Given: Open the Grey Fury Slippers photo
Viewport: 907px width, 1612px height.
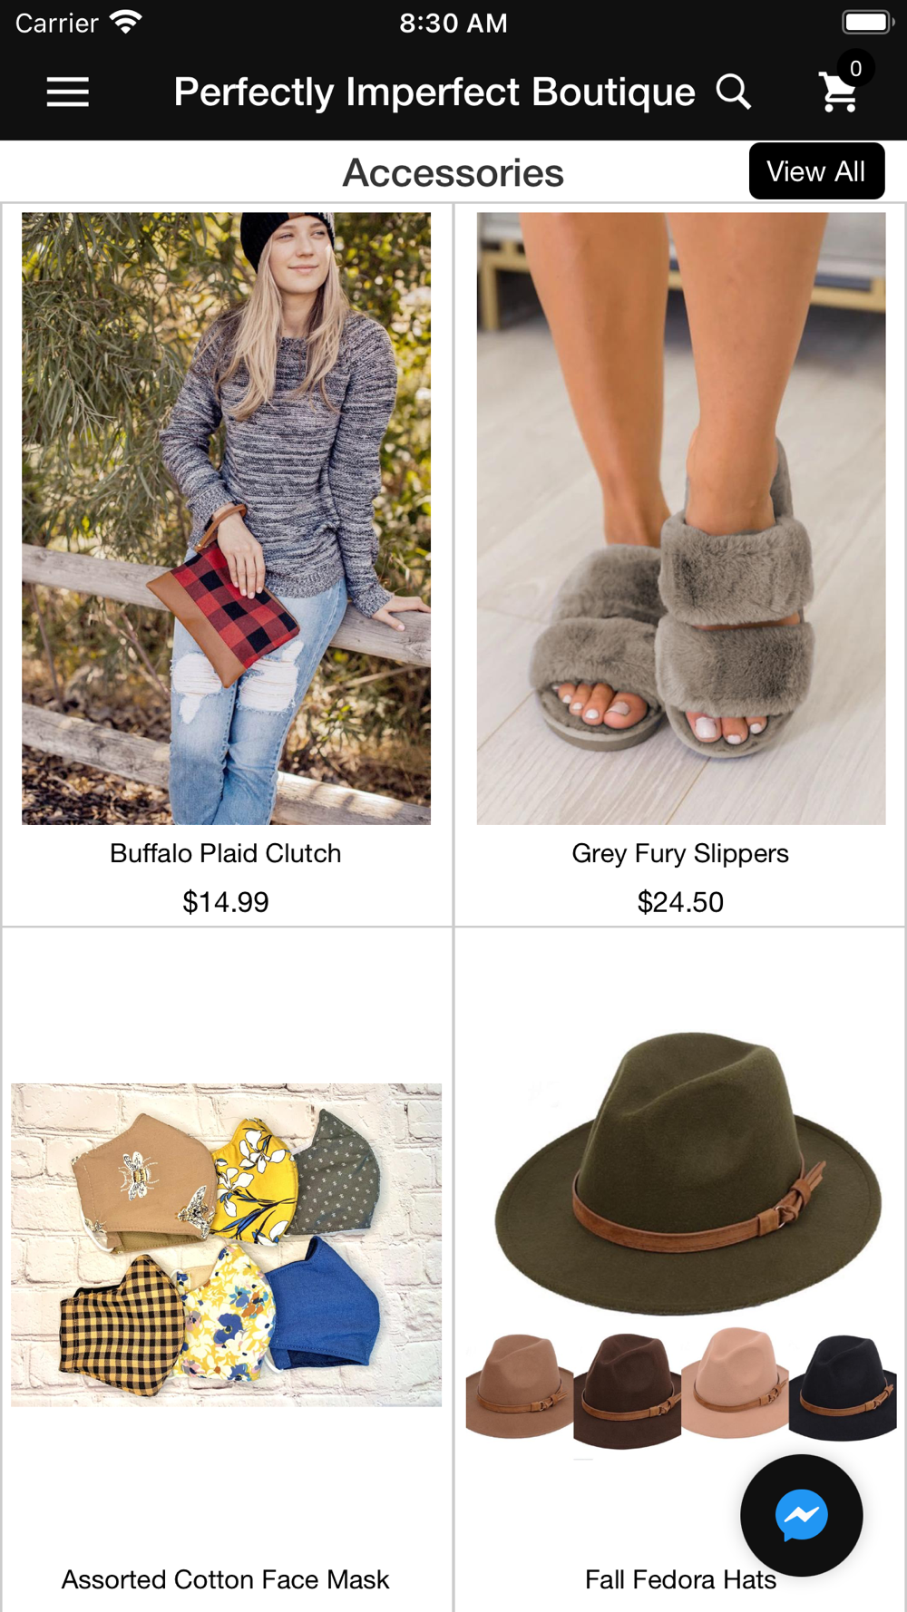Looking at the screenshot, I should 681,519.
